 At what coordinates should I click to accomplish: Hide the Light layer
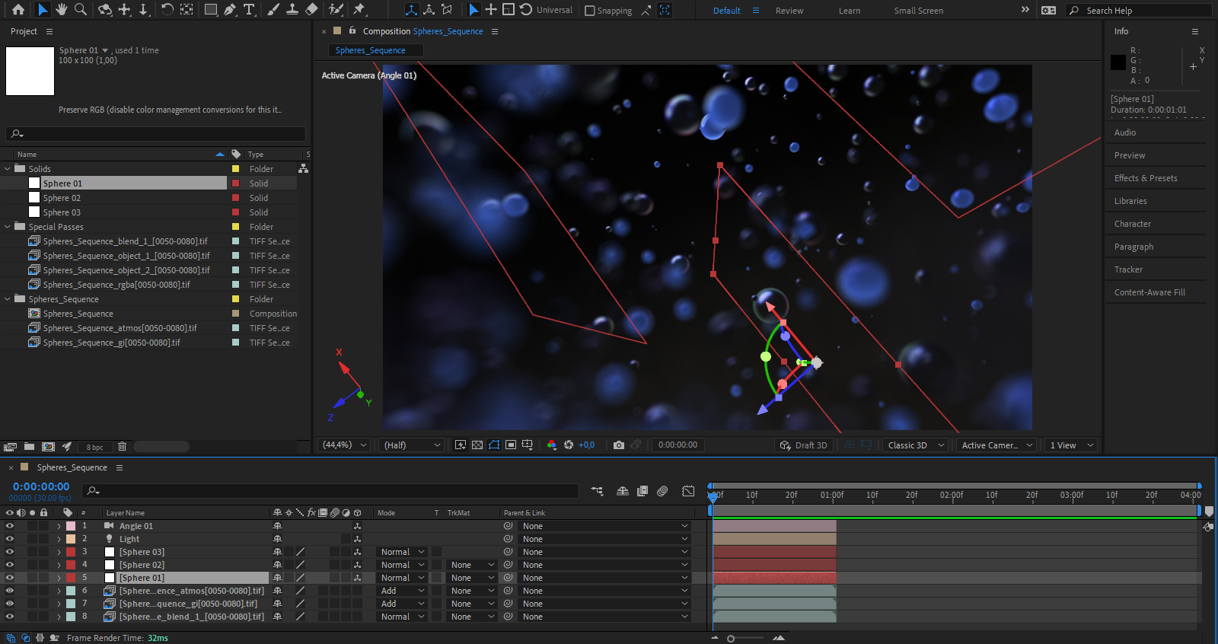[10, 539]
